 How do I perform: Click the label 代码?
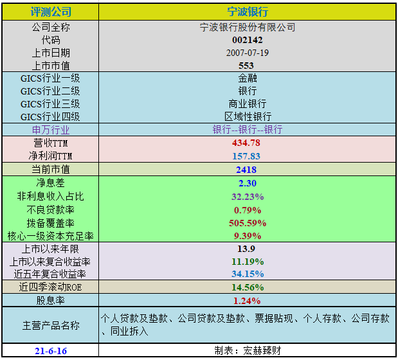[x=51, y=40]
